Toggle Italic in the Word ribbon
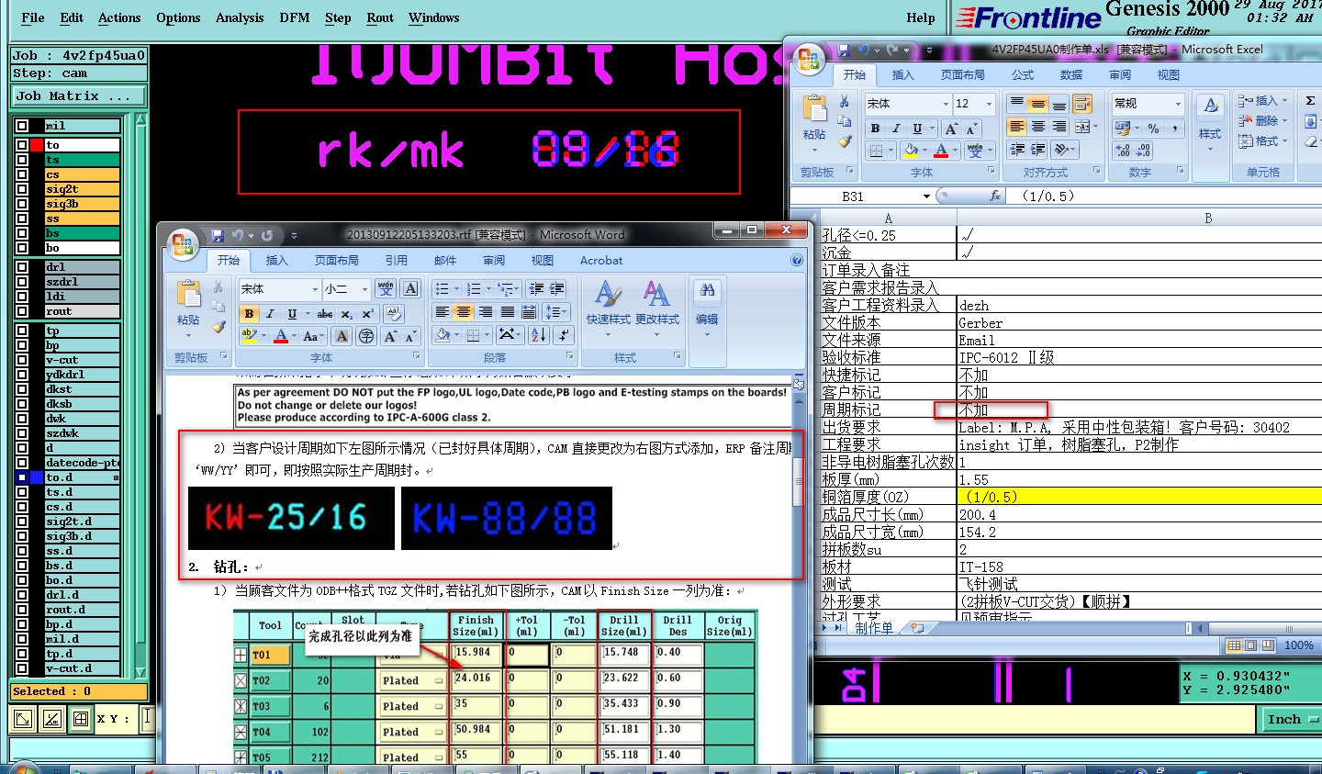This screenshot has height=774, width=1322. click(270, 313)
